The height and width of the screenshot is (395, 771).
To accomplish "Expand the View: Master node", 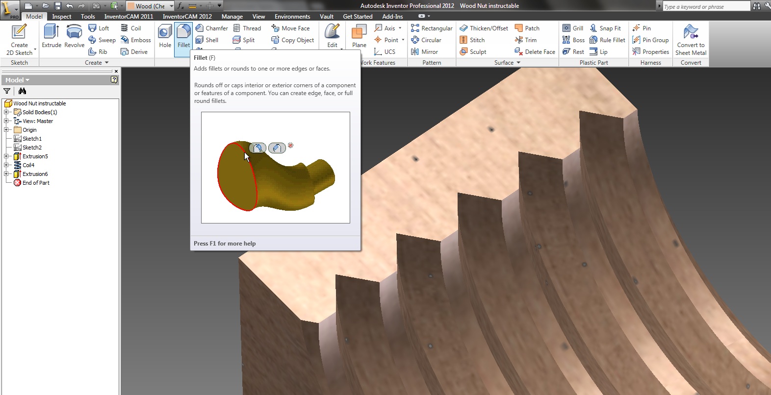I will pos(6,121).
